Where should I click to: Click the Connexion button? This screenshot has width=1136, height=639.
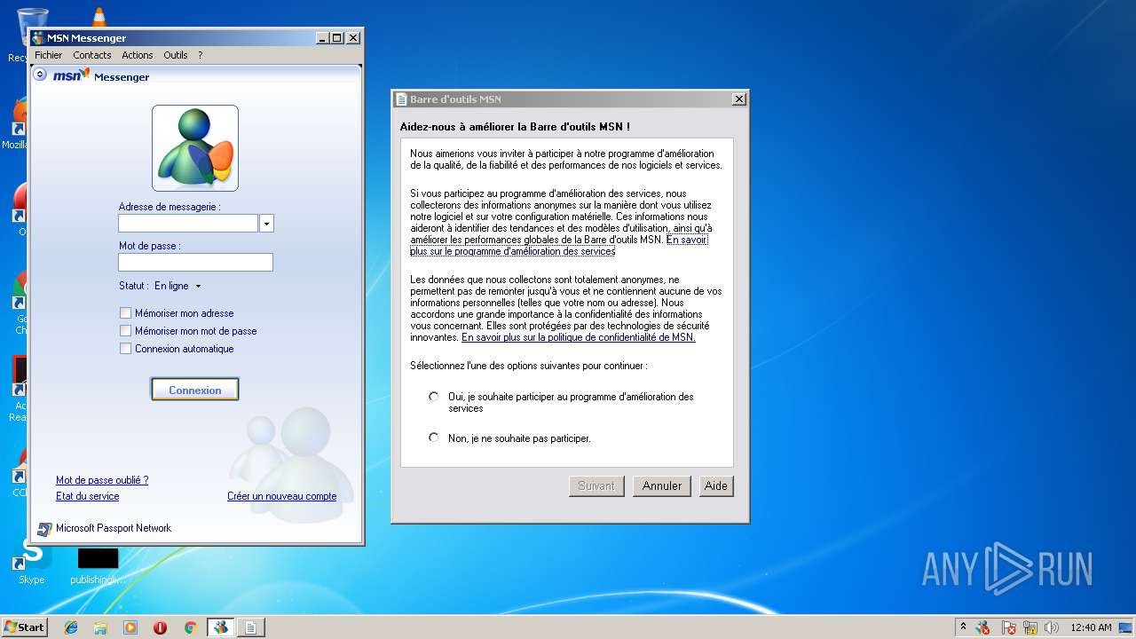195,390
